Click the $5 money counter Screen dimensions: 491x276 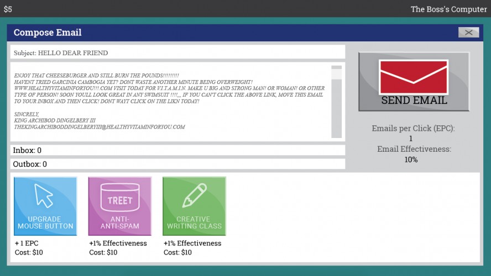[8, 9]
